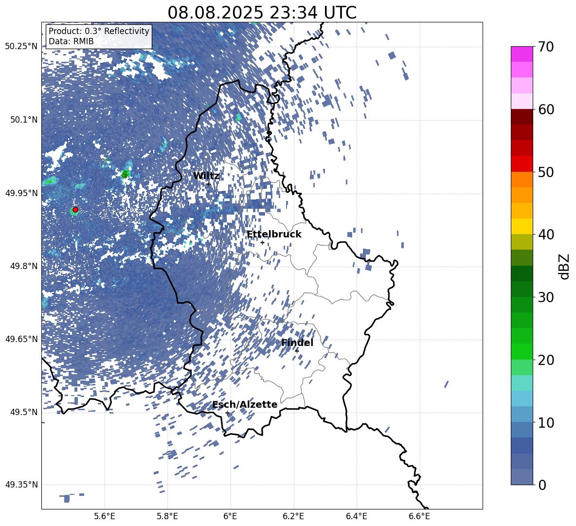Click the magenta top colorbar segment
576x526 pixels.
[x=522, y=54]
